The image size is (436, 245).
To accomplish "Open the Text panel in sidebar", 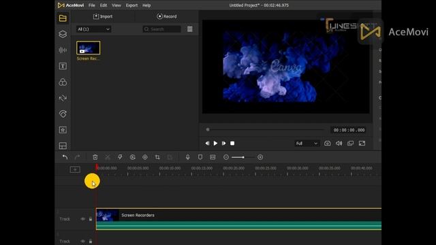I will coord(63,66).
